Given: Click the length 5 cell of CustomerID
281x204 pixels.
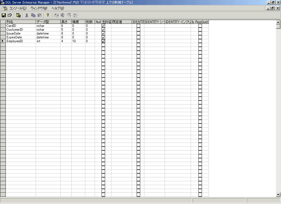Looking at the screenshot, I should click(66, 30).
